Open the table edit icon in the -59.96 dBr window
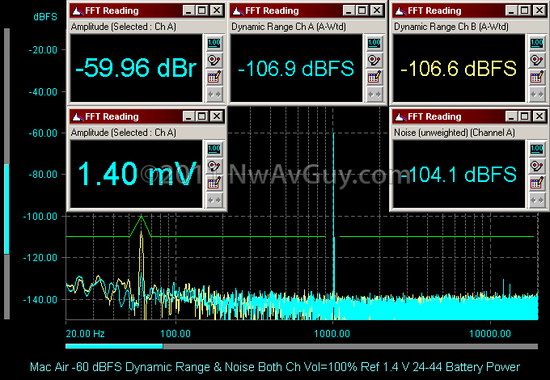This screenshot has height=380, width=550. [x=214, y=77]
